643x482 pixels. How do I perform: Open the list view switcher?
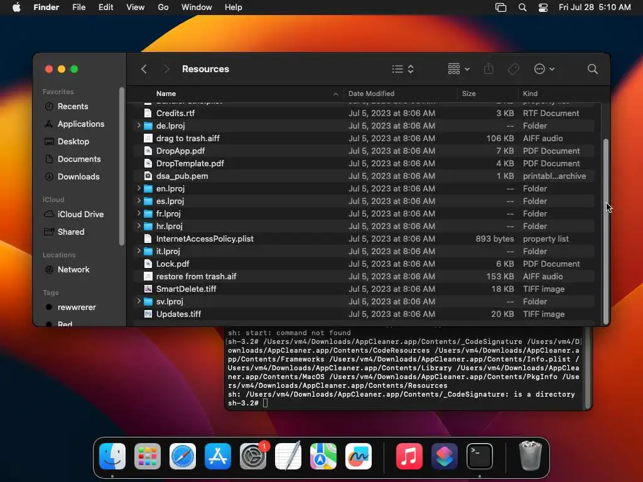tap(403, 69)
